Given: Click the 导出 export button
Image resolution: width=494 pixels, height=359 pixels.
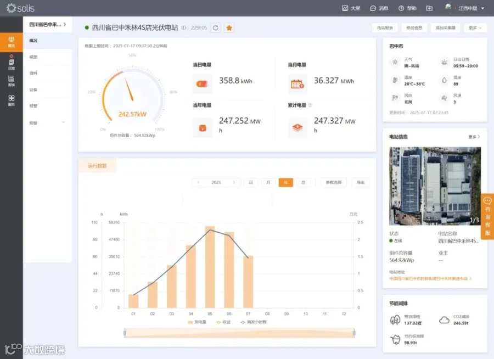Looking at the screenshot, I should [x=361, y=182].
